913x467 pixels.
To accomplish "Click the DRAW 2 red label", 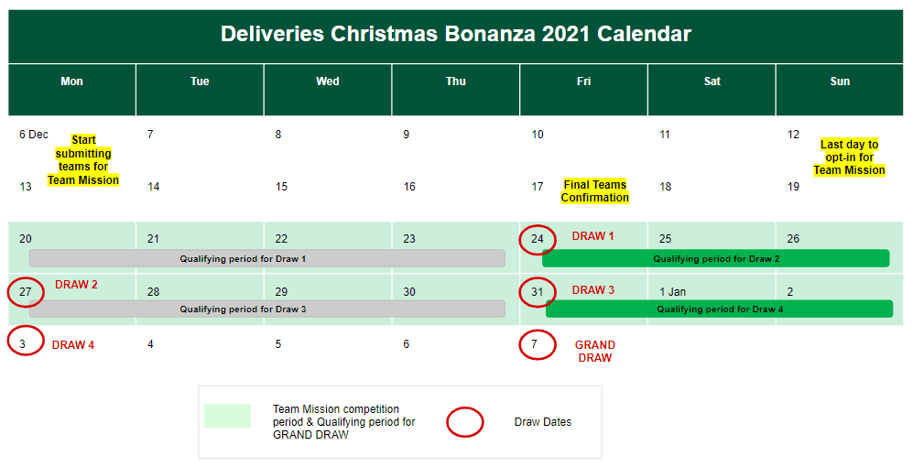I will tap(76, 285).
